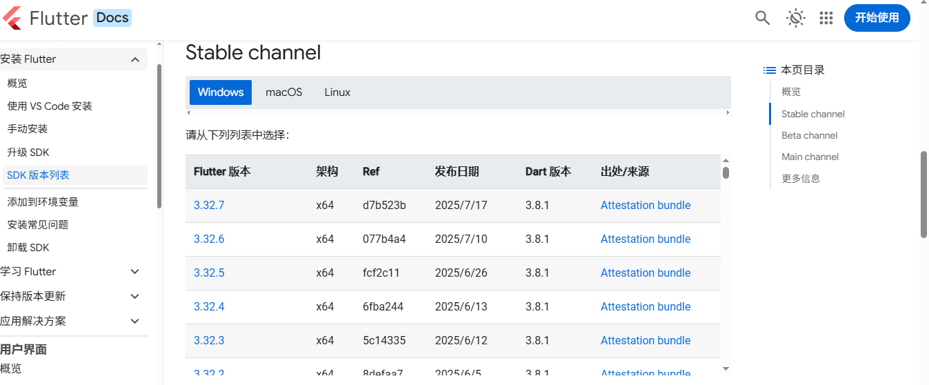Click table scrollbar down arrow

pyautogui.click(x=726, y=368)
